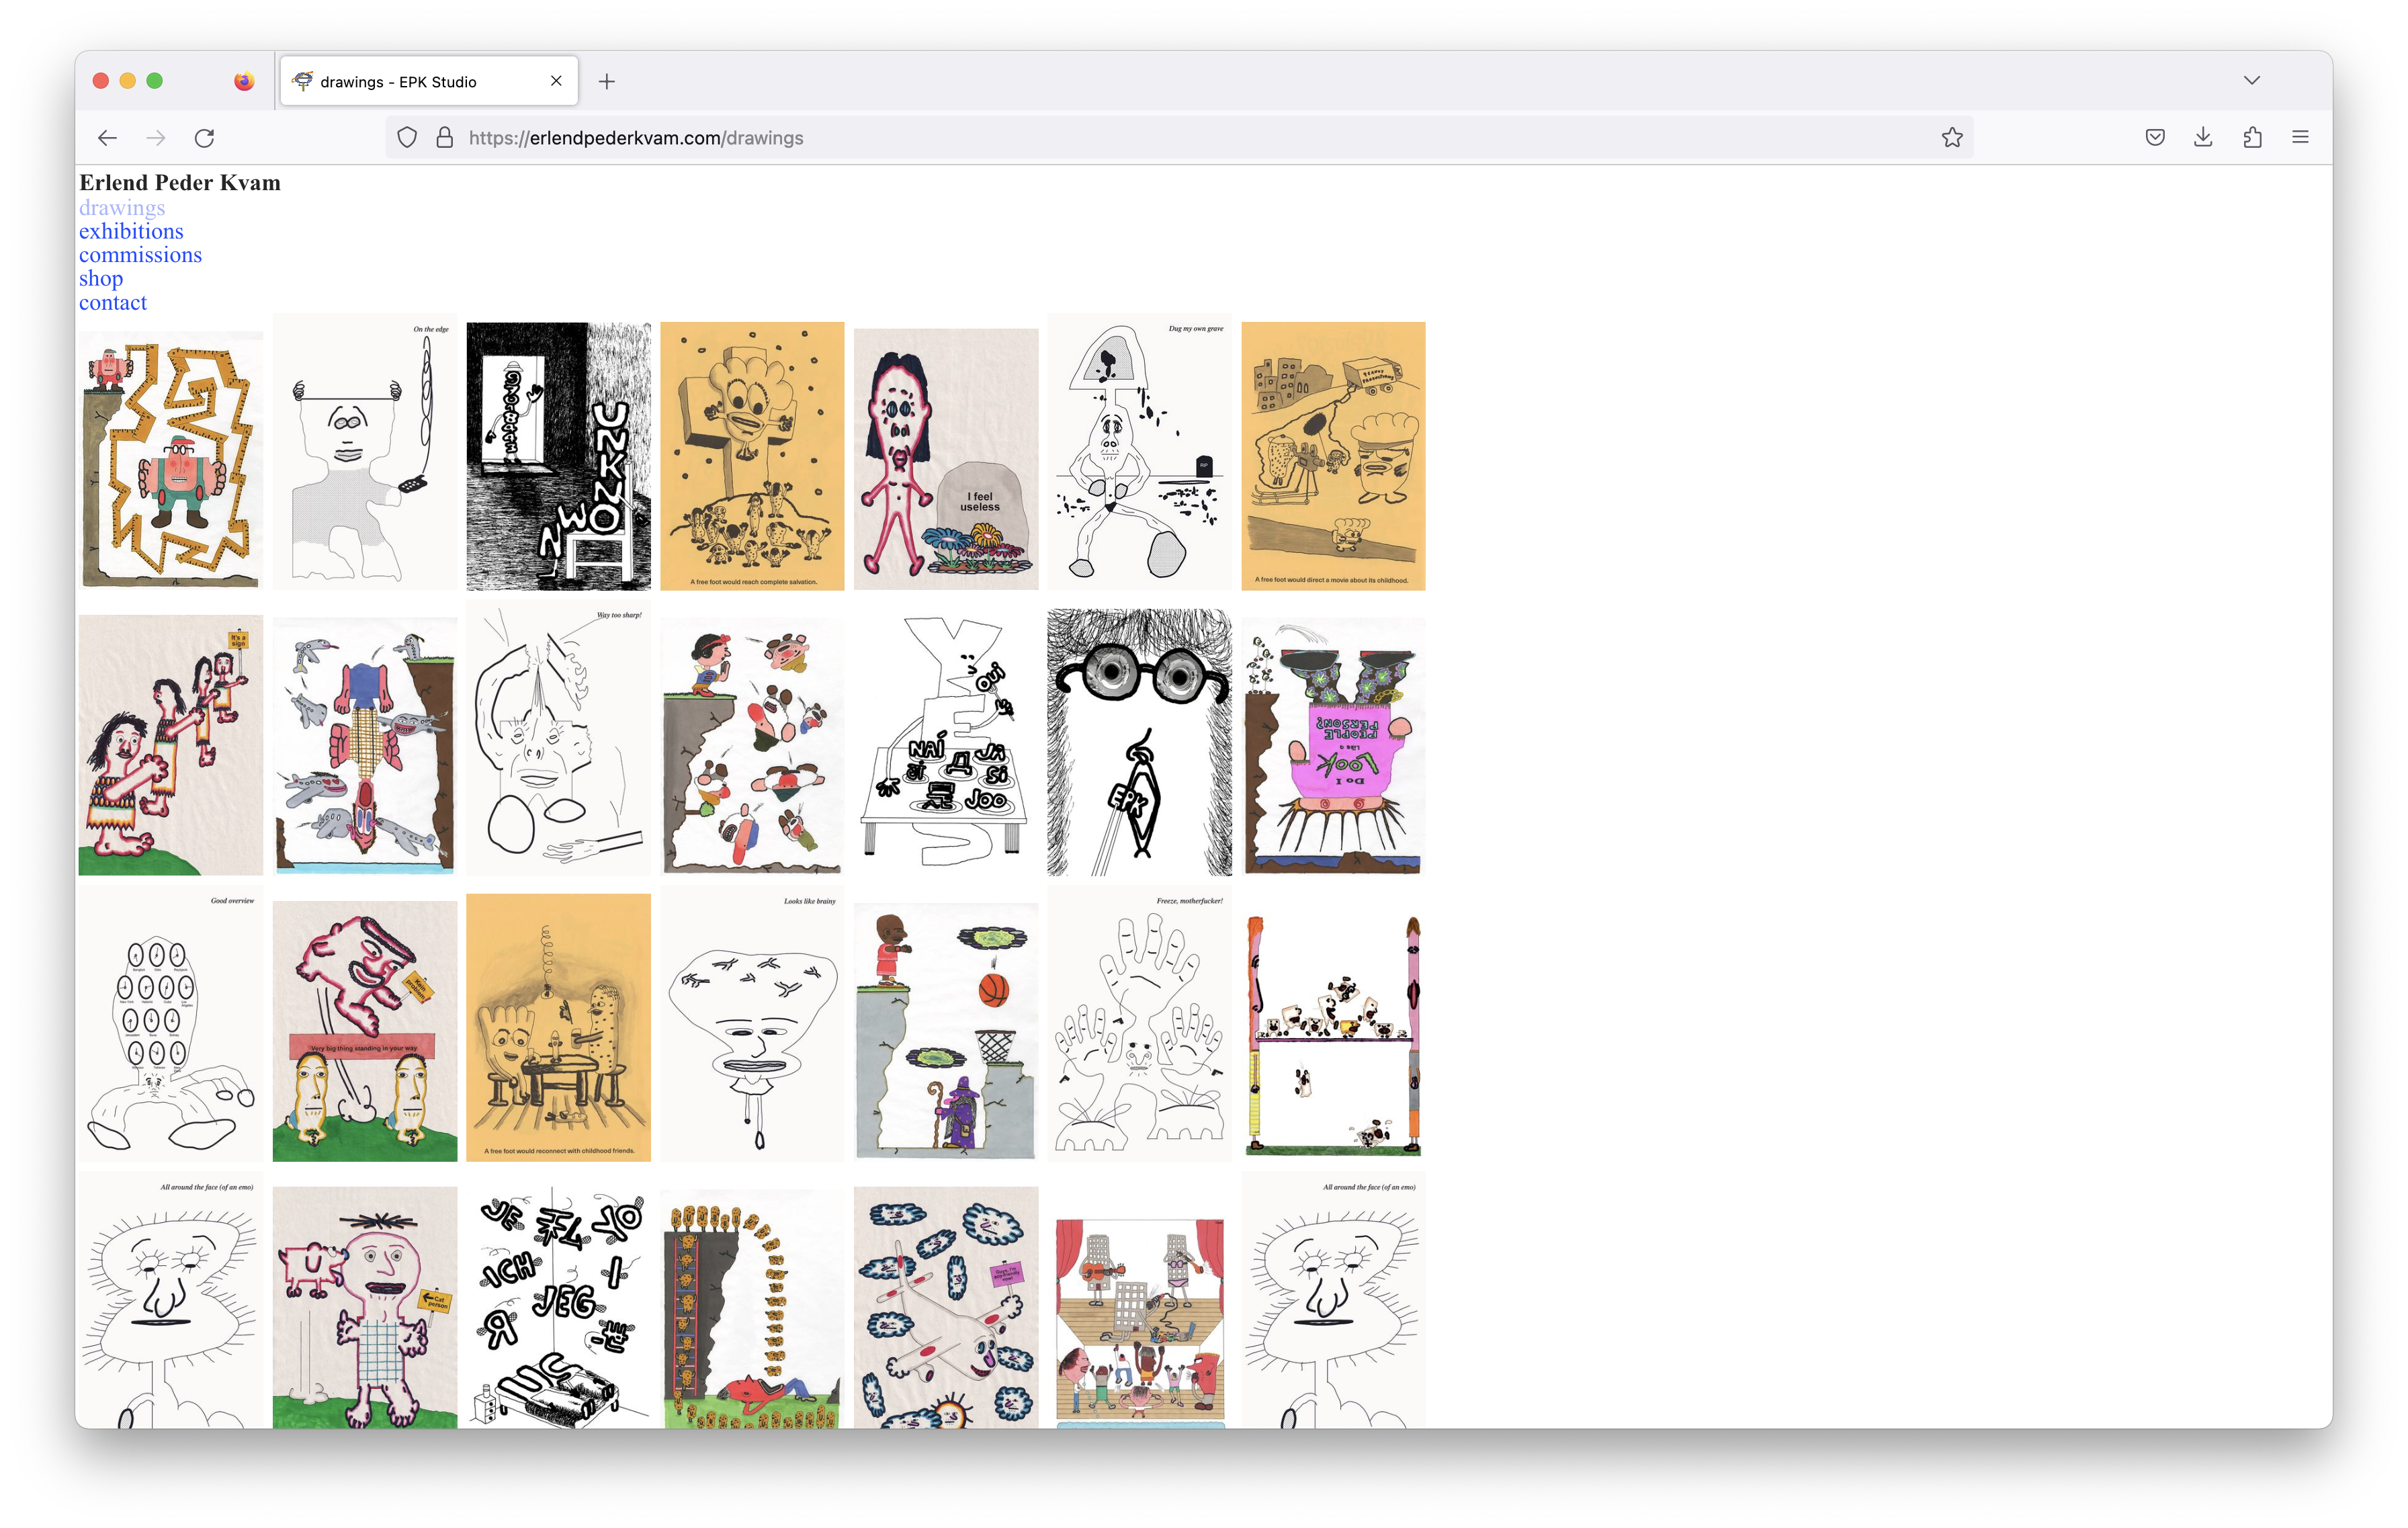The image size is (2408, 1528).
Task: Click the Firefox logo icon in the tab bar
Action: pos(244,81)
